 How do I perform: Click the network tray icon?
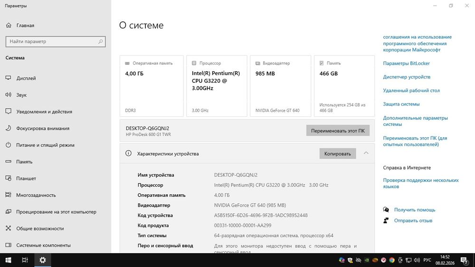pos(408,260)
